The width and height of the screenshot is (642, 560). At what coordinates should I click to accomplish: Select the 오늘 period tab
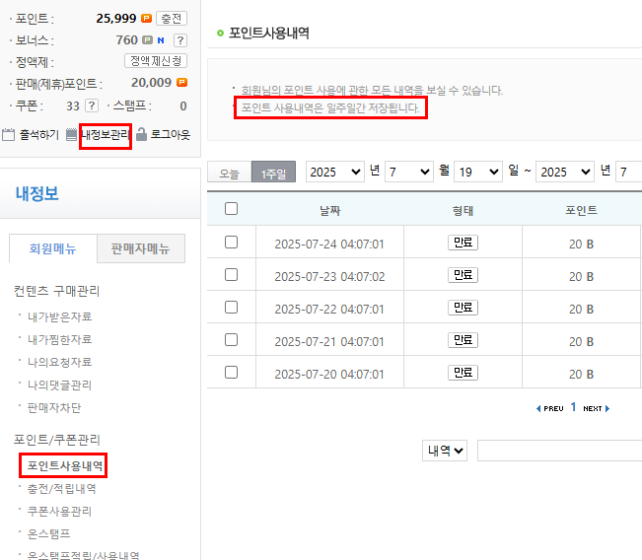click(x=229, y=173)
